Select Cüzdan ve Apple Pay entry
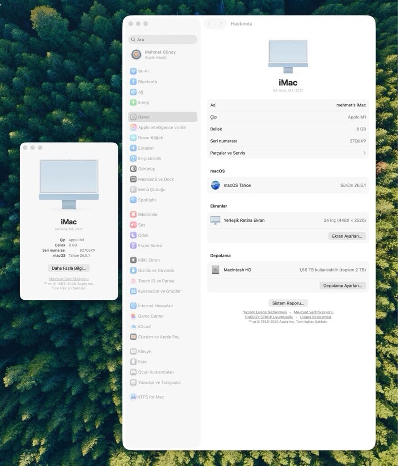This screenshot has width=398, height=466. pos(163,337)
